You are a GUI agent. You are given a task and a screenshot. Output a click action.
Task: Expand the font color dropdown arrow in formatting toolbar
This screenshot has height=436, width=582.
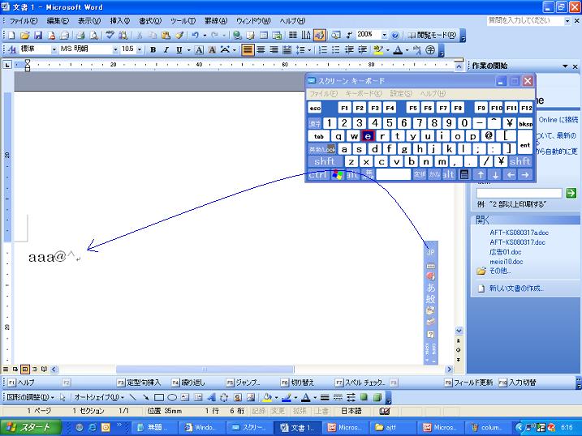(x=407, y=49)
